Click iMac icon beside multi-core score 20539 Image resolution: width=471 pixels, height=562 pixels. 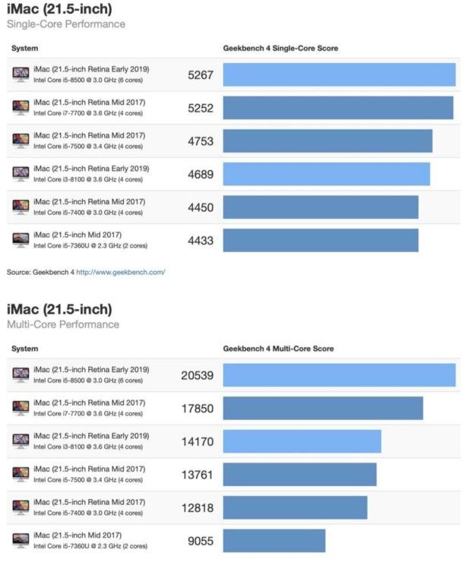pos(21,375)
